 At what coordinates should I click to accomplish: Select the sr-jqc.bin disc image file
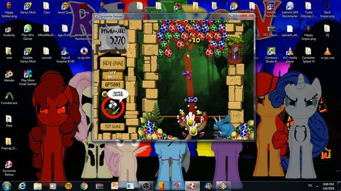84,53
